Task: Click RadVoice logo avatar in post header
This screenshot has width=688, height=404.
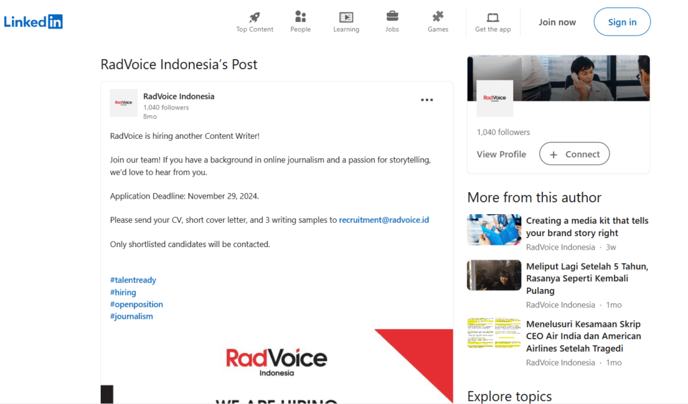Action: tap(124, 103)
